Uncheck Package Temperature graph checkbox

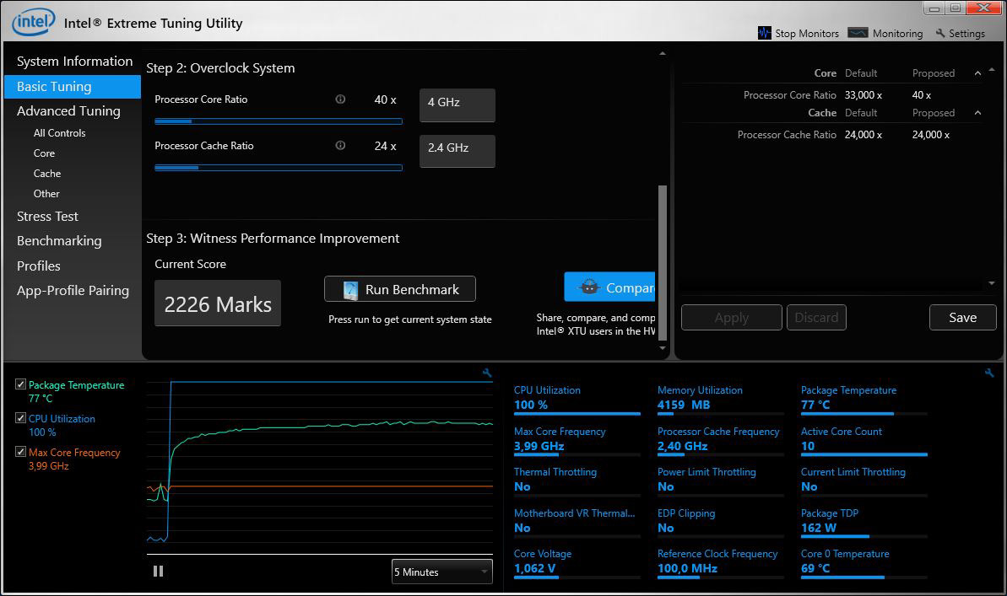20,384
